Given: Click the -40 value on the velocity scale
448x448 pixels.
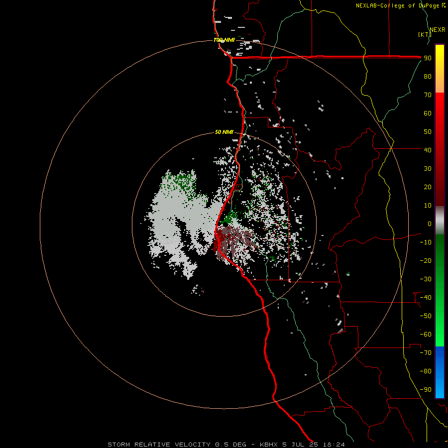Looking at the screenshot, I should point(426,298).
